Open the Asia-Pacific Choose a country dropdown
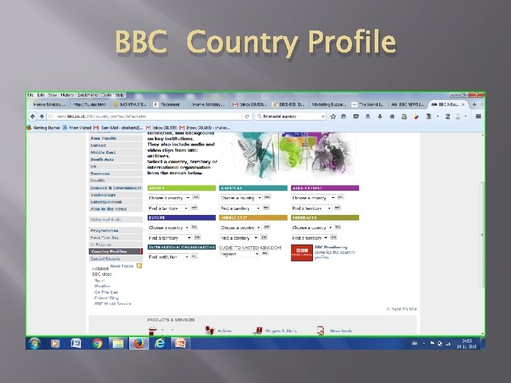 313,198
